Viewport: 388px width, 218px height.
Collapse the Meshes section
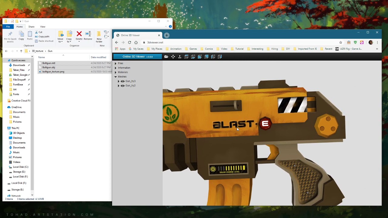coord(115,77)
